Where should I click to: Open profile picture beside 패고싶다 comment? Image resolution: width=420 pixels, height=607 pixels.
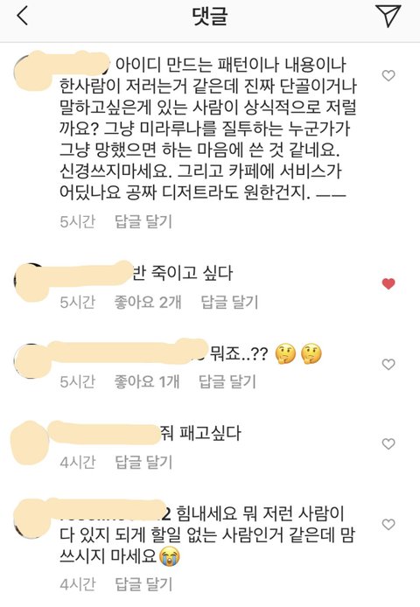(x=31, y=443)
